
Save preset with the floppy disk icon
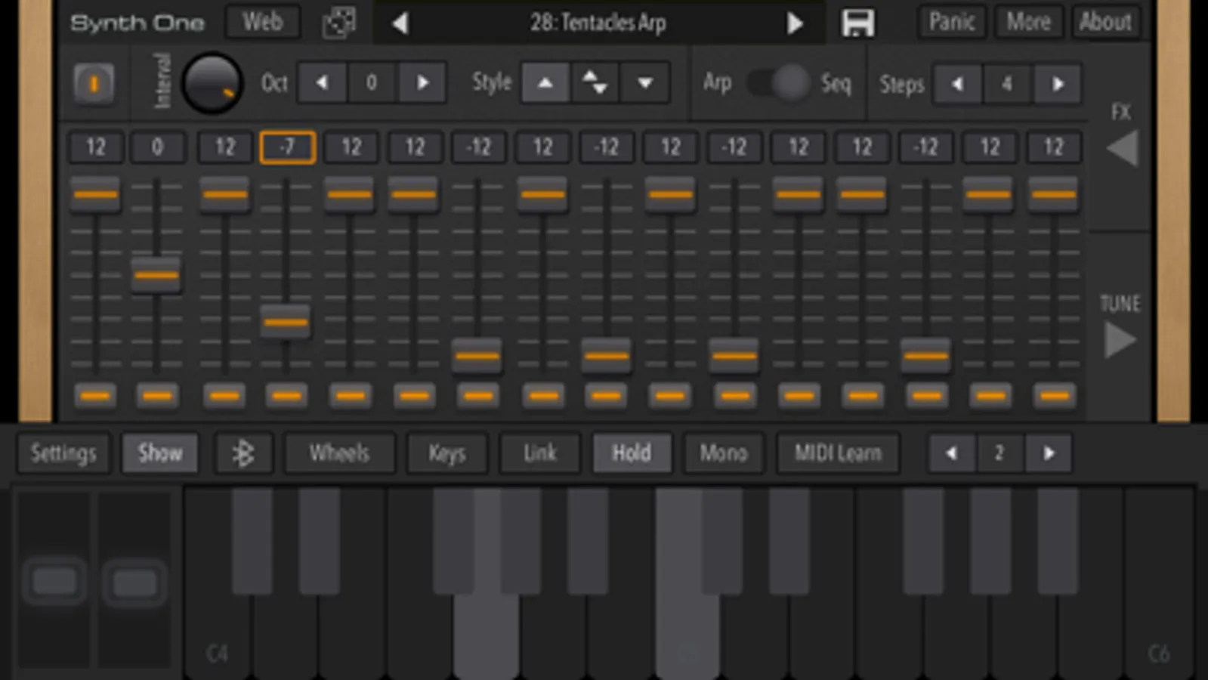click(858, 23)
